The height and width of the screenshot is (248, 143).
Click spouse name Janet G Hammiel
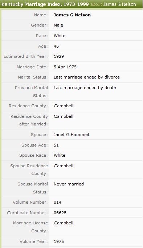point(71,135)
